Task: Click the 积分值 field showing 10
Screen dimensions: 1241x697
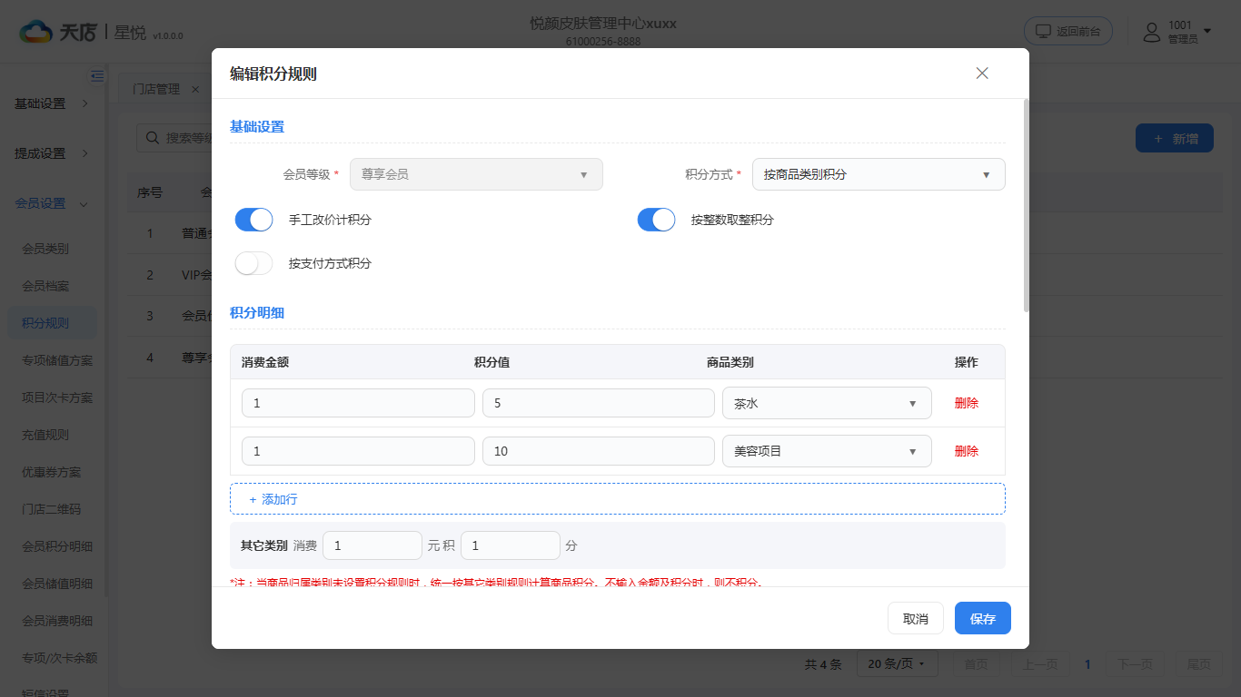Action: [599, 451]
